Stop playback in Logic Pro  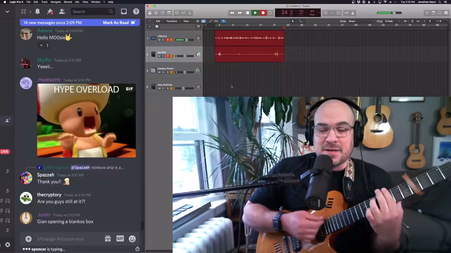point(247,13)
